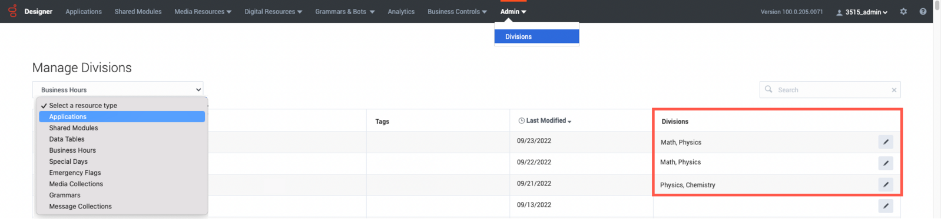Expand the Business Controls menu
Viewport: 941px width, 222px height.
click(x=457, y=11)
